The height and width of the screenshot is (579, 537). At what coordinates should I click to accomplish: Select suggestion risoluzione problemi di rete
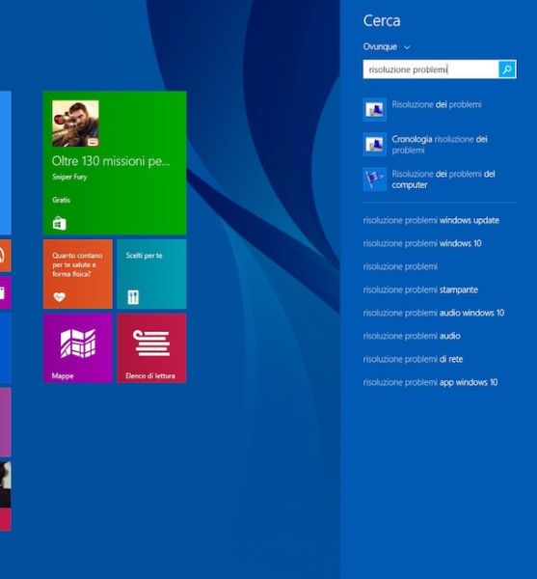coord(413,359)
